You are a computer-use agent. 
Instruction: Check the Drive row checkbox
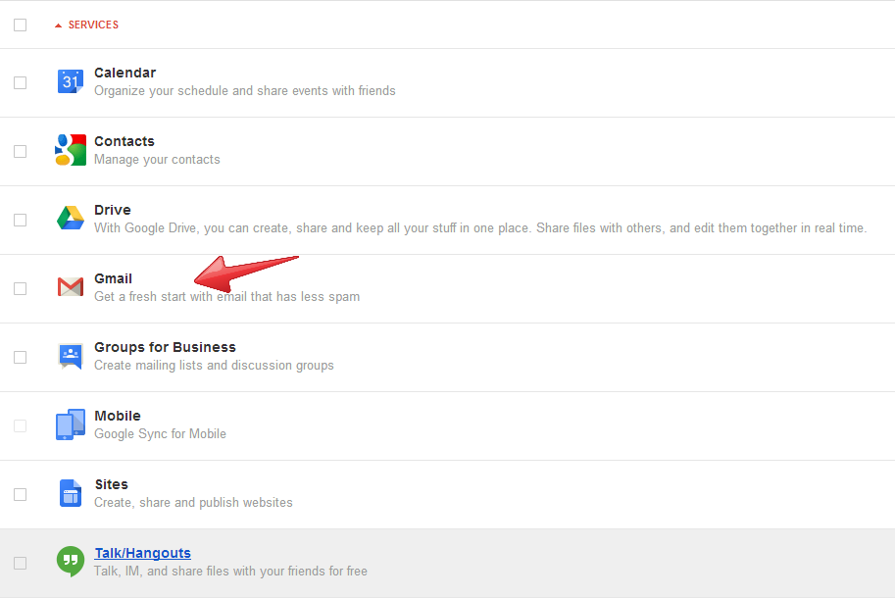pos(20,220)
